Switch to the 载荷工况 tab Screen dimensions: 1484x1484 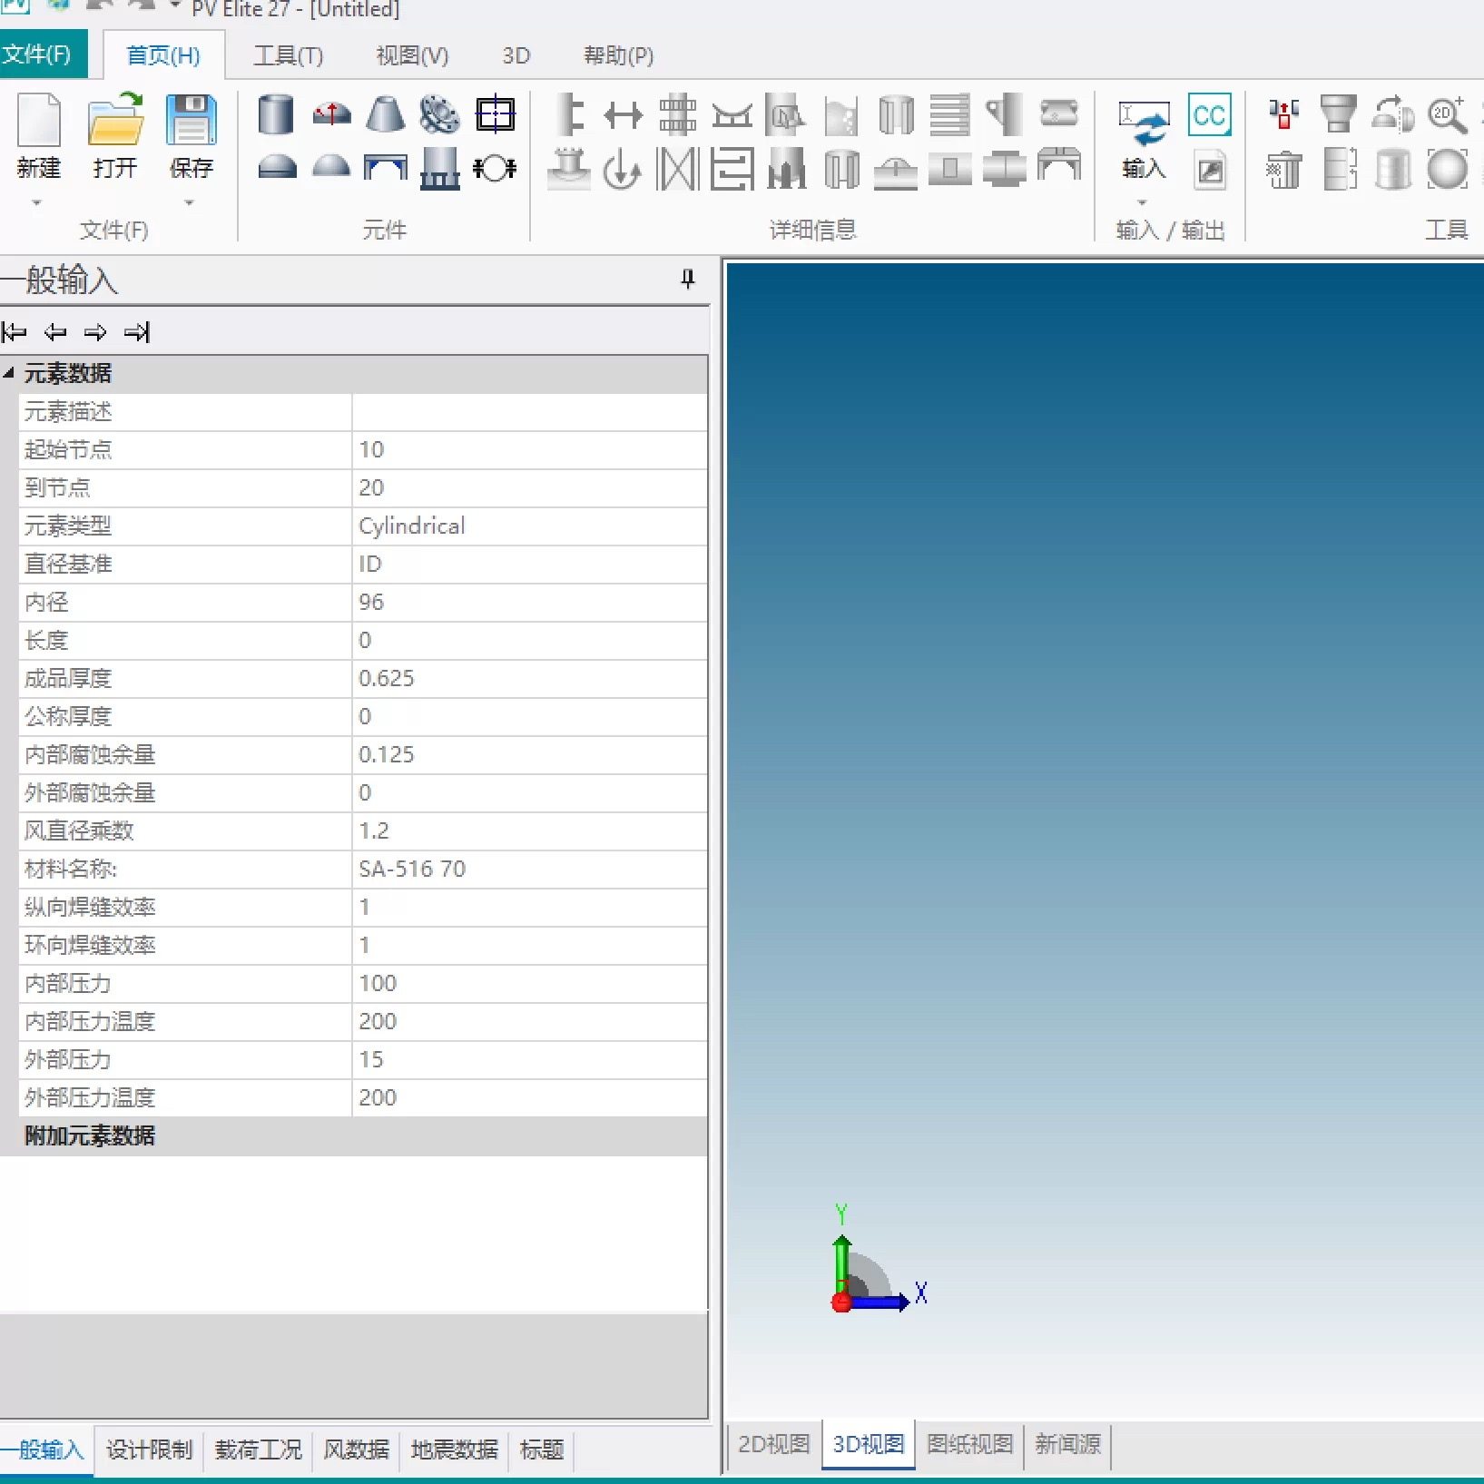258,1450
